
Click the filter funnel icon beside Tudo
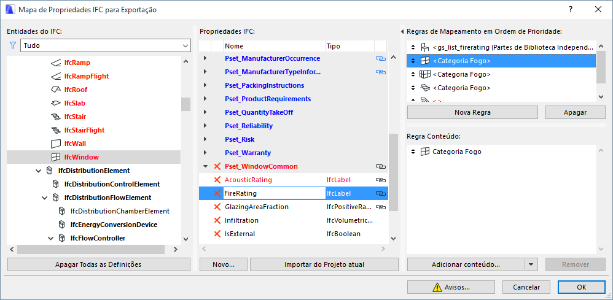13,45
